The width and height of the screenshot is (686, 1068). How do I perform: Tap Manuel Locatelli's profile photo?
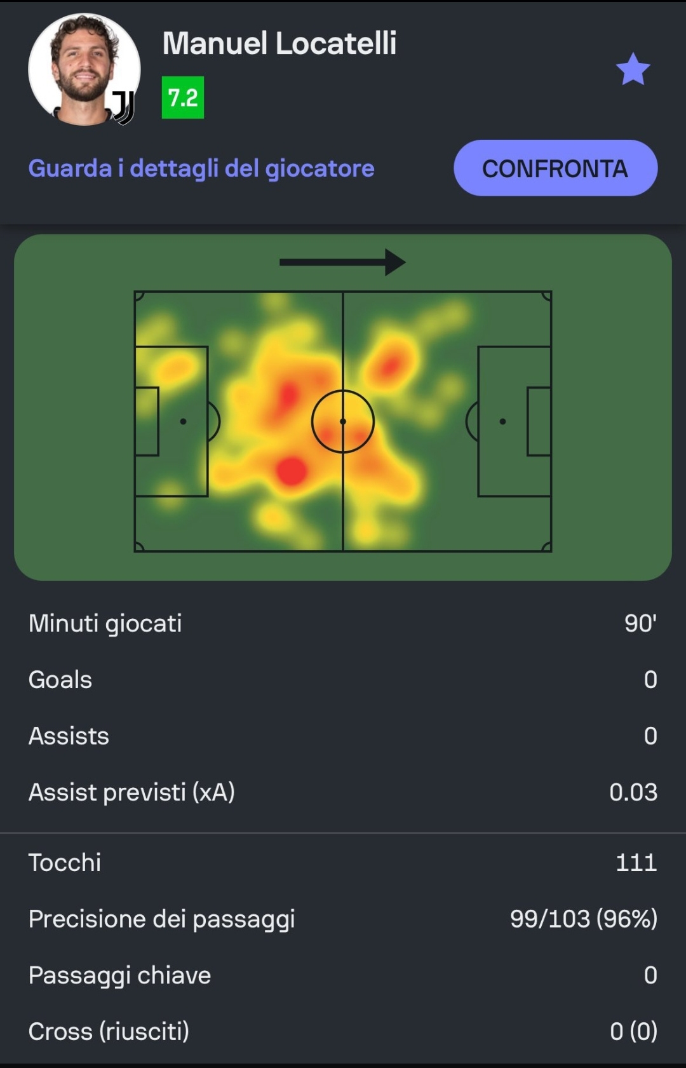point(83,69)
